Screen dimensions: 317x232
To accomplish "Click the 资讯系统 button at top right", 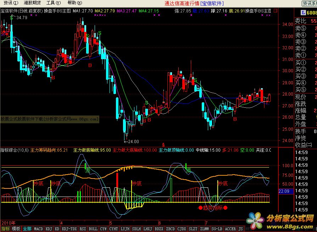I will point(309,3).
